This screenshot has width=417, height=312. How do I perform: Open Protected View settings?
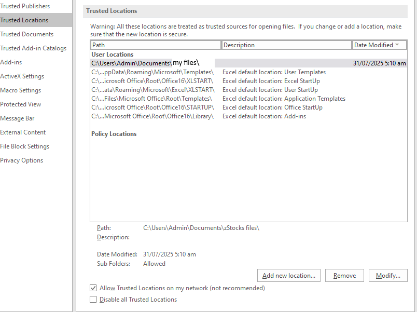point(20,104)
